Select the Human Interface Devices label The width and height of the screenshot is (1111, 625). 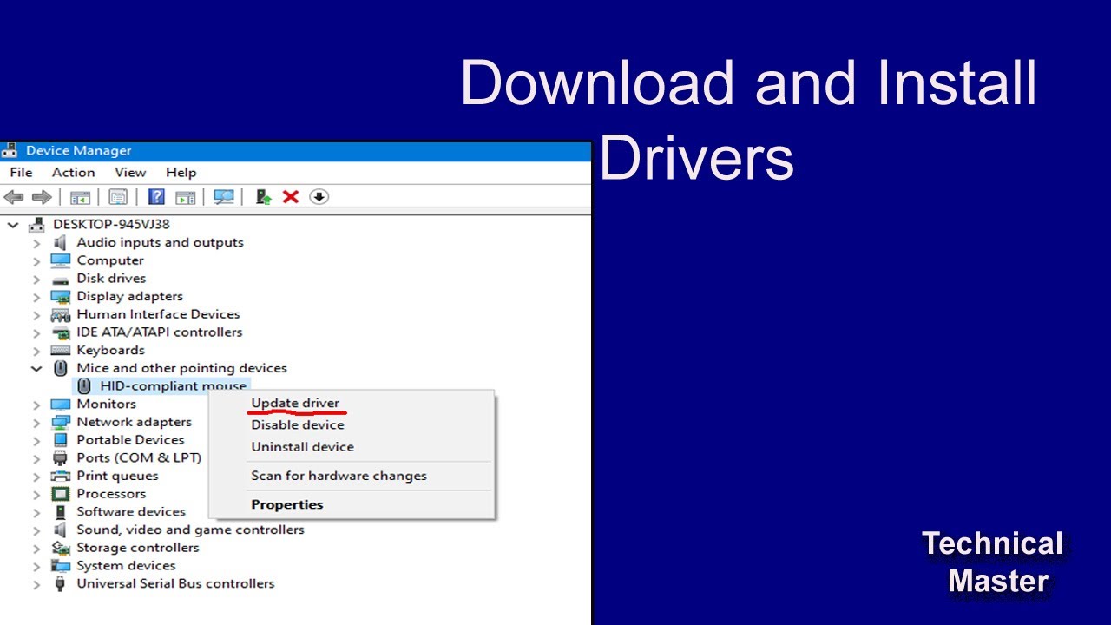point(158,314)
